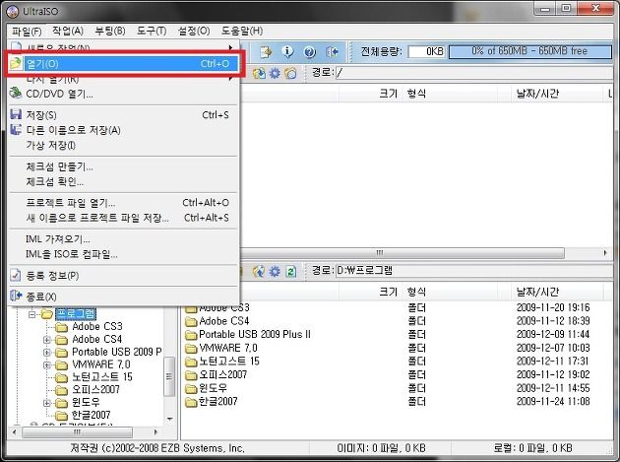Click the image pane gear properties icon
This screenshot has width=620, height=462.
coord(275,73)
